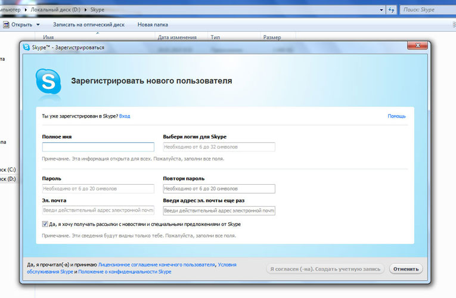The image size is (456, 298).
Task: Click the Explorer address bar refresh icon
Action: 392,10
